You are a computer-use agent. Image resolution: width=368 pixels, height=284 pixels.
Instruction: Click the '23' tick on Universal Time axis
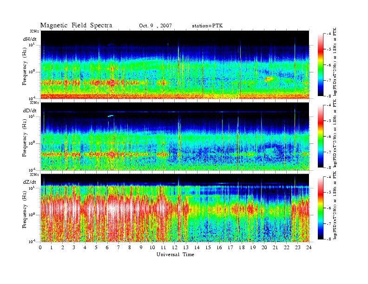pos(297,247)
